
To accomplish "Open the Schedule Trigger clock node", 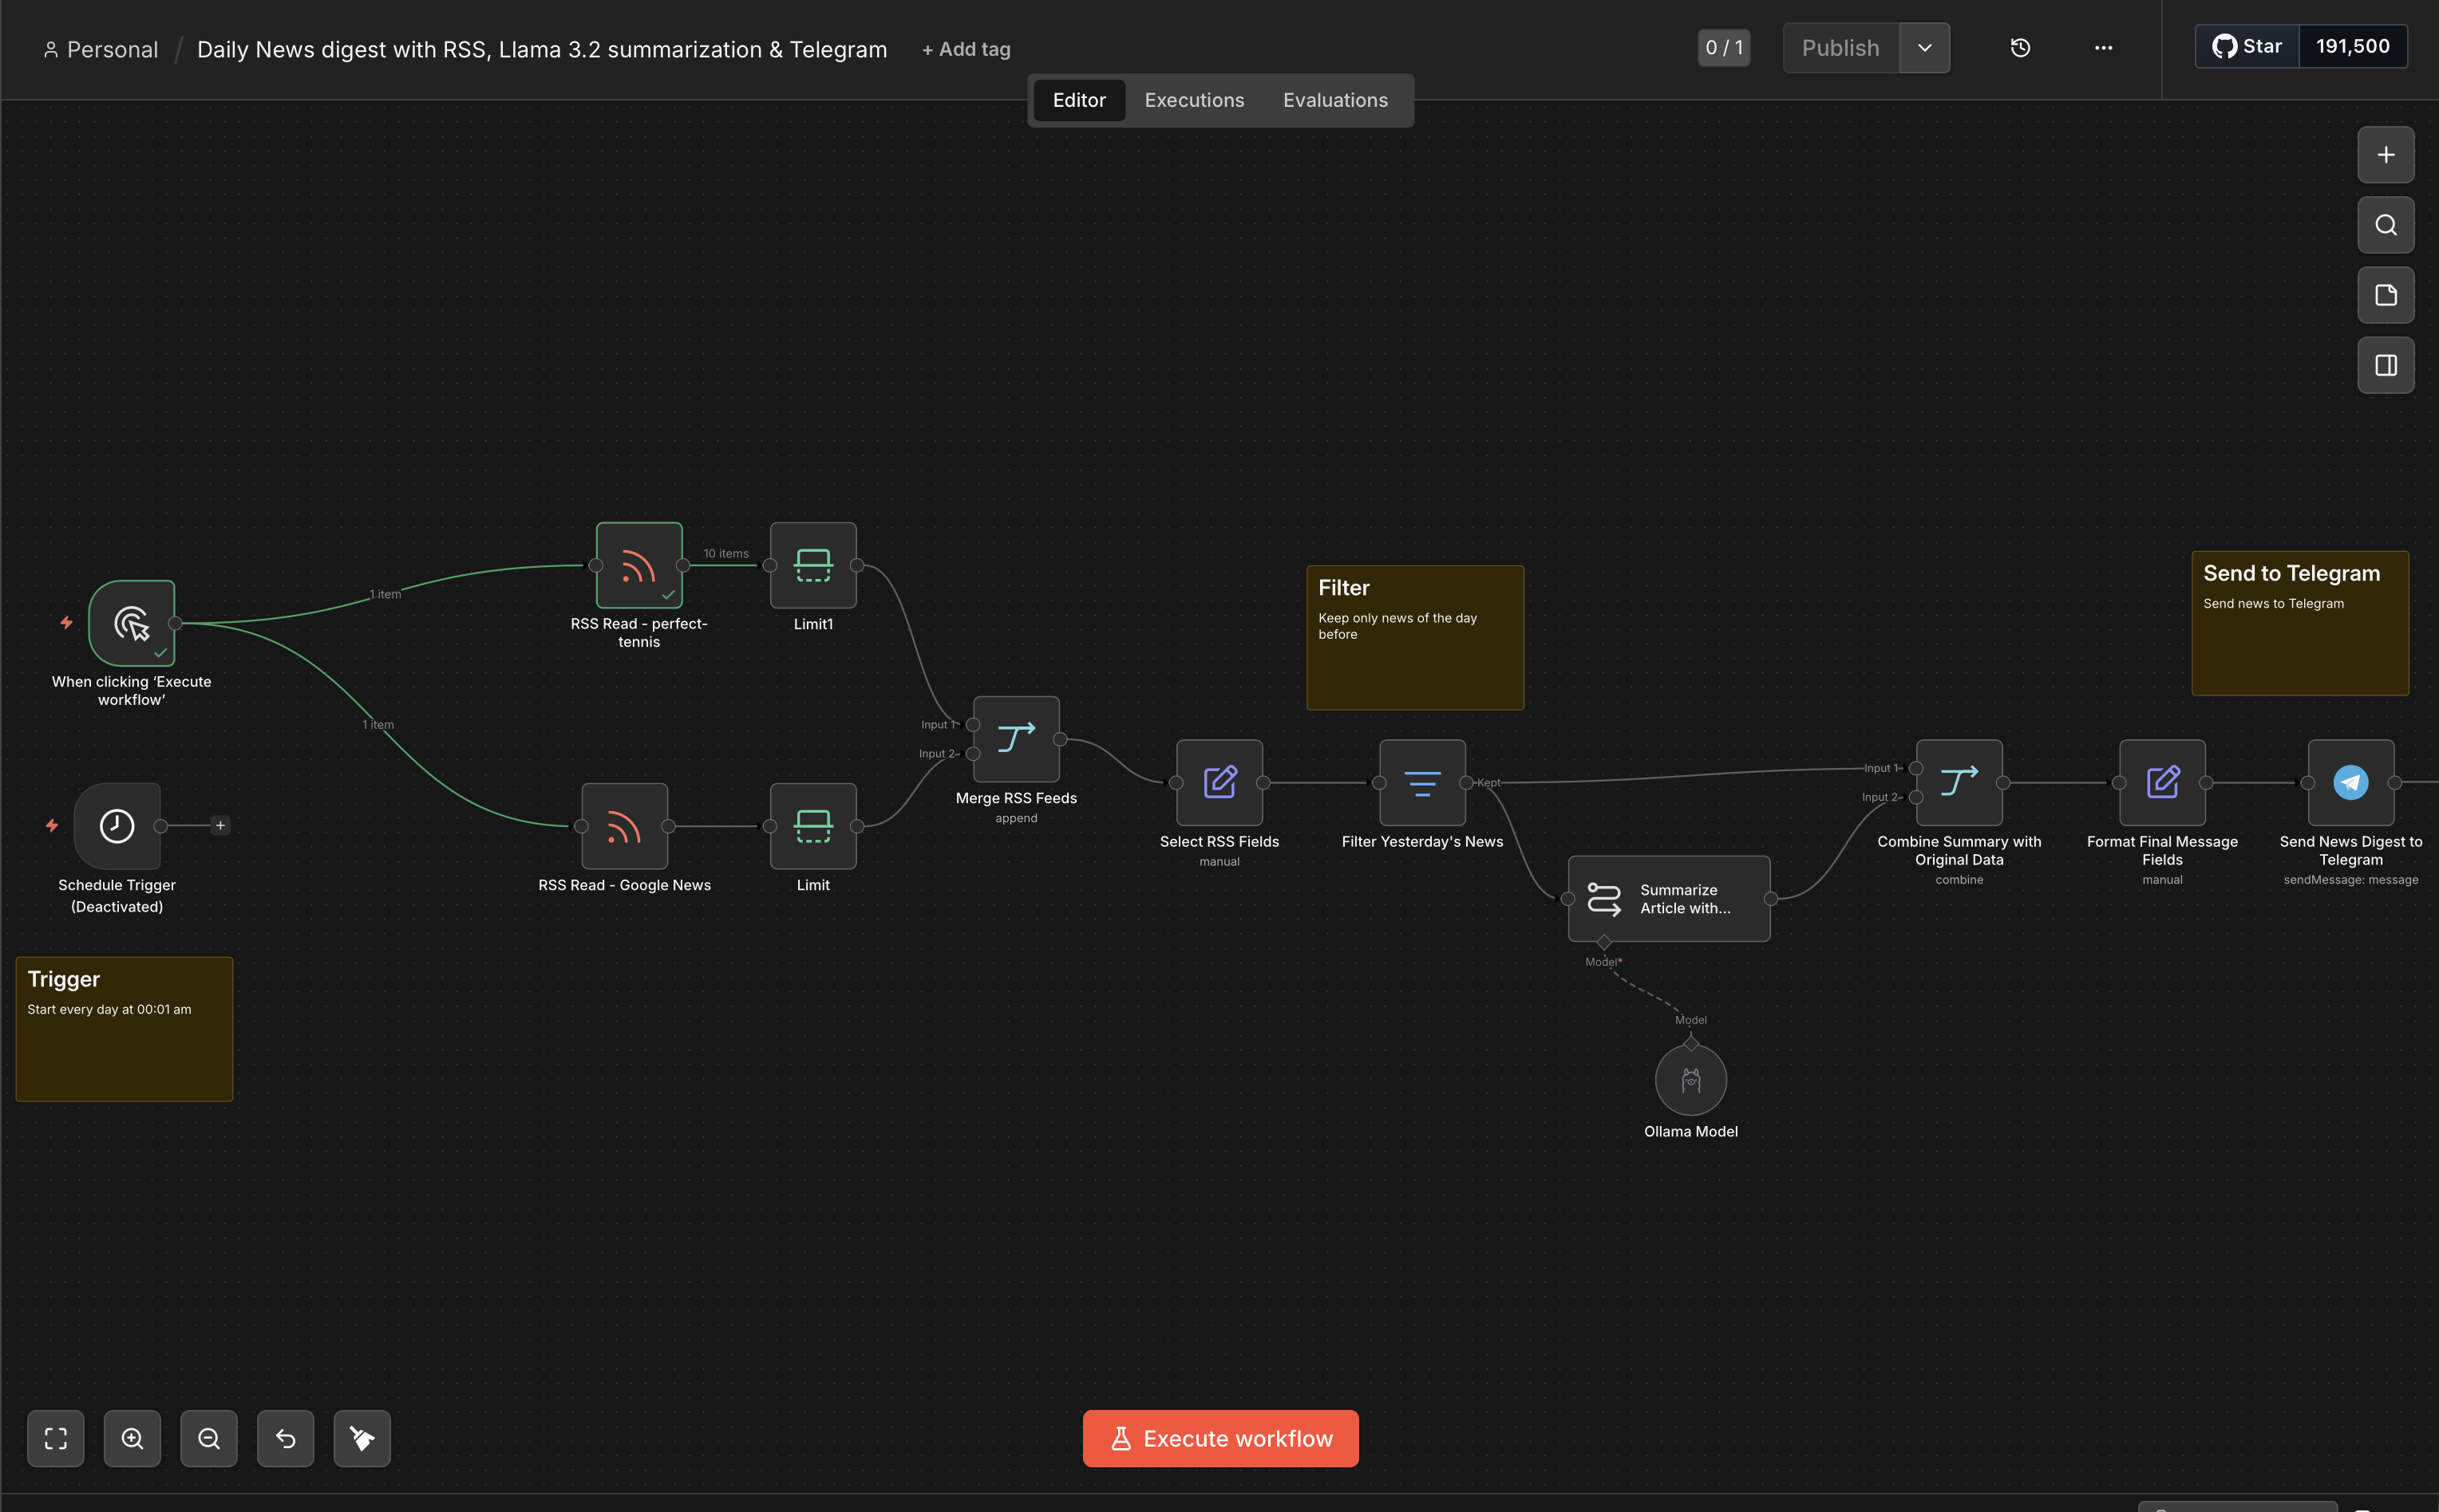I will point(117,826).
